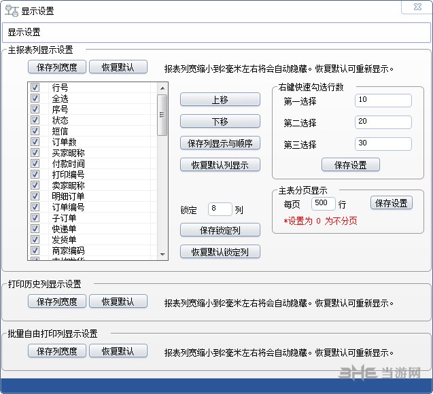The height and width of the screenshot is (394, 433).
Task: Click 保存列显示与顺序 button
Action: 220,143
